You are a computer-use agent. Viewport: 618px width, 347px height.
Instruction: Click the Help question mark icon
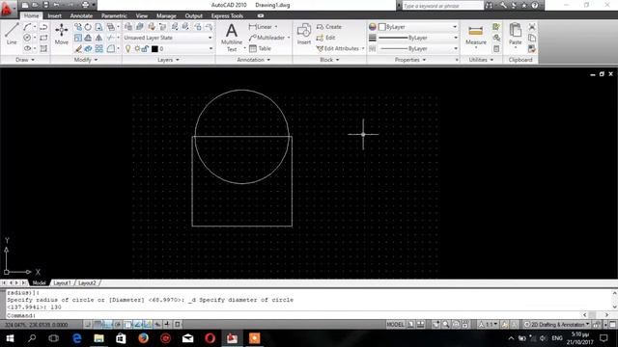pyautogui.click(x=534, y=5)
